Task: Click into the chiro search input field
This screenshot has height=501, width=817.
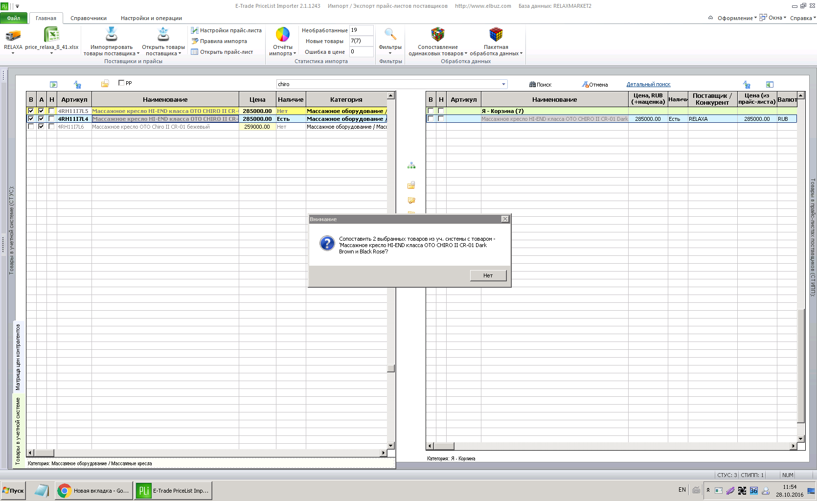Action: (x=387, y=84)
